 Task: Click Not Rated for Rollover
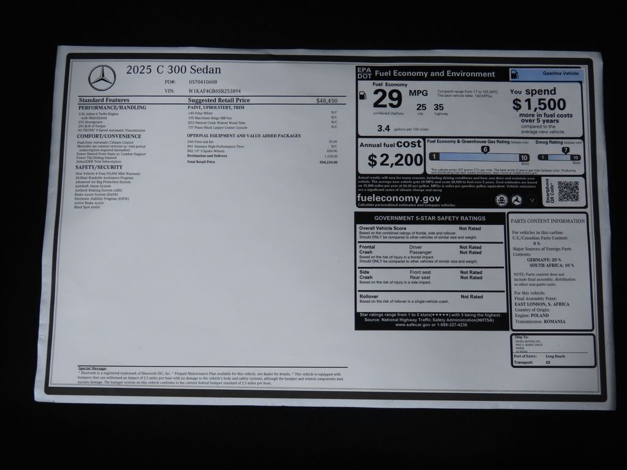(472, 297)
